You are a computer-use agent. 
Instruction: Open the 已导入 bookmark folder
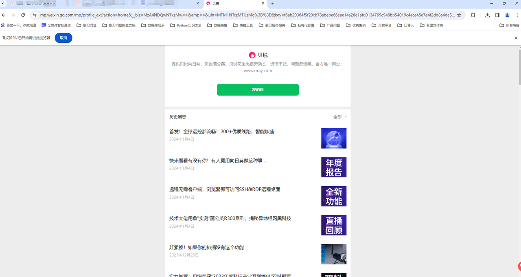[x=405, y=25]
